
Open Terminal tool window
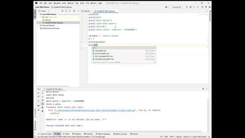pyautogui.click(x=88, y=134)
